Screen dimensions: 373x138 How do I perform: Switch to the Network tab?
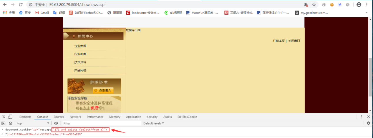75,117
